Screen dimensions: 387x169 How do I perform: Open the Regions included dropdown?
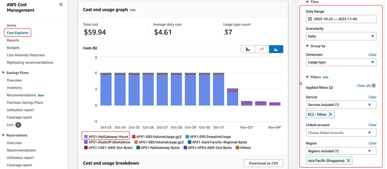point(341,151)
